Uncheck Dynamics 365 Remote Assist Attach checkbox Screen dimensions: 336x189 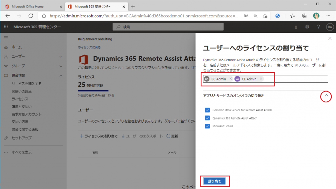pos(207,118)
